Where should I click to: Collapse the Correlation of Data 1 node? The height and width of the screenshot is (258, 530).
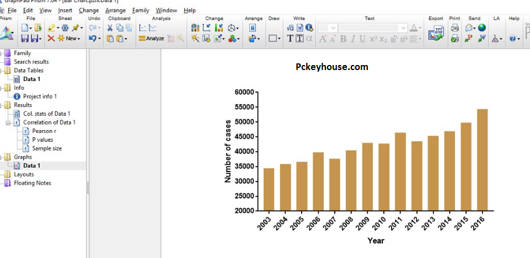tap(8, 122)
